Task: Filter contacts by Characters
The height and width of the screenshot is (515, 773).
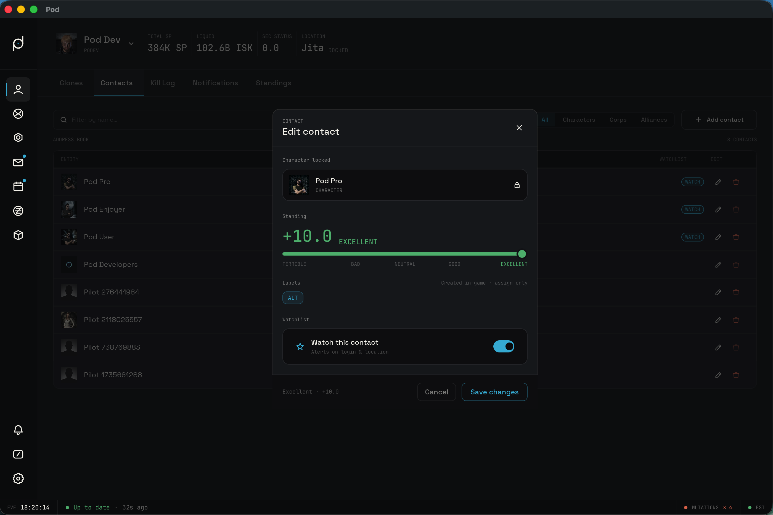Action: [579, 120]
